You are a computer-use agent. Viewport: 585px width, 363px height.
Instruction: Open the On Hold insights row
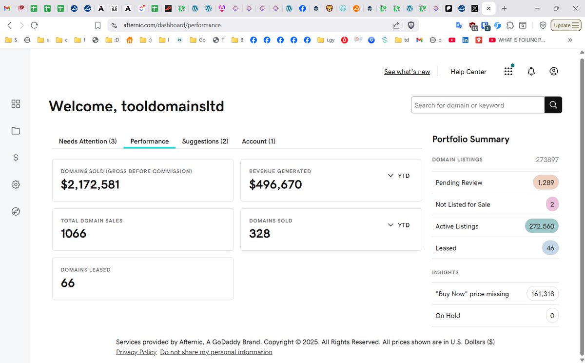pyautogui.click(x=495, y=316)
